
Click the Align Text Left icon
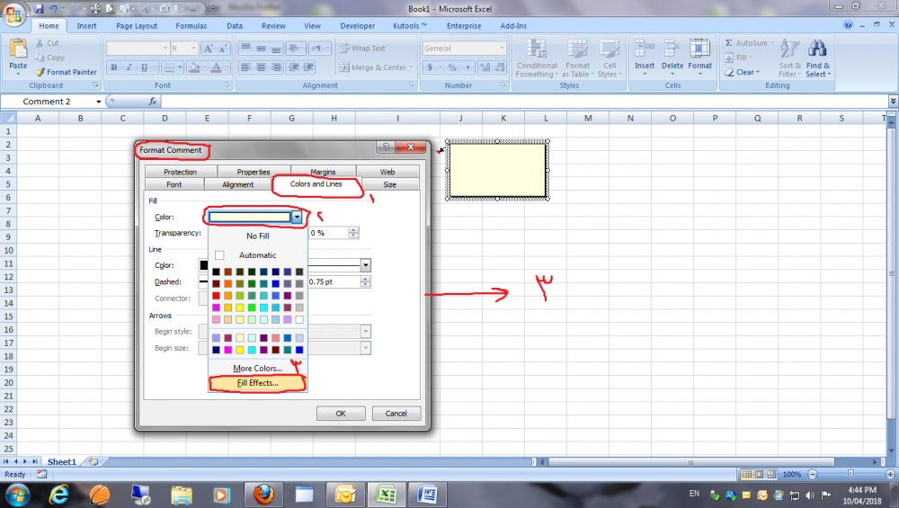coord(245,67)
